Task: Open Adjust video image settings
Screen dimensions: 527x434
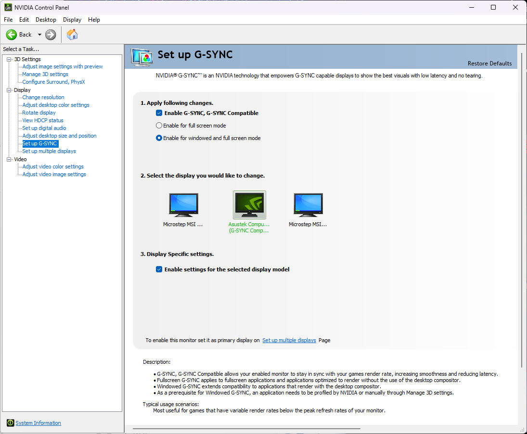Action: [54, 175]
